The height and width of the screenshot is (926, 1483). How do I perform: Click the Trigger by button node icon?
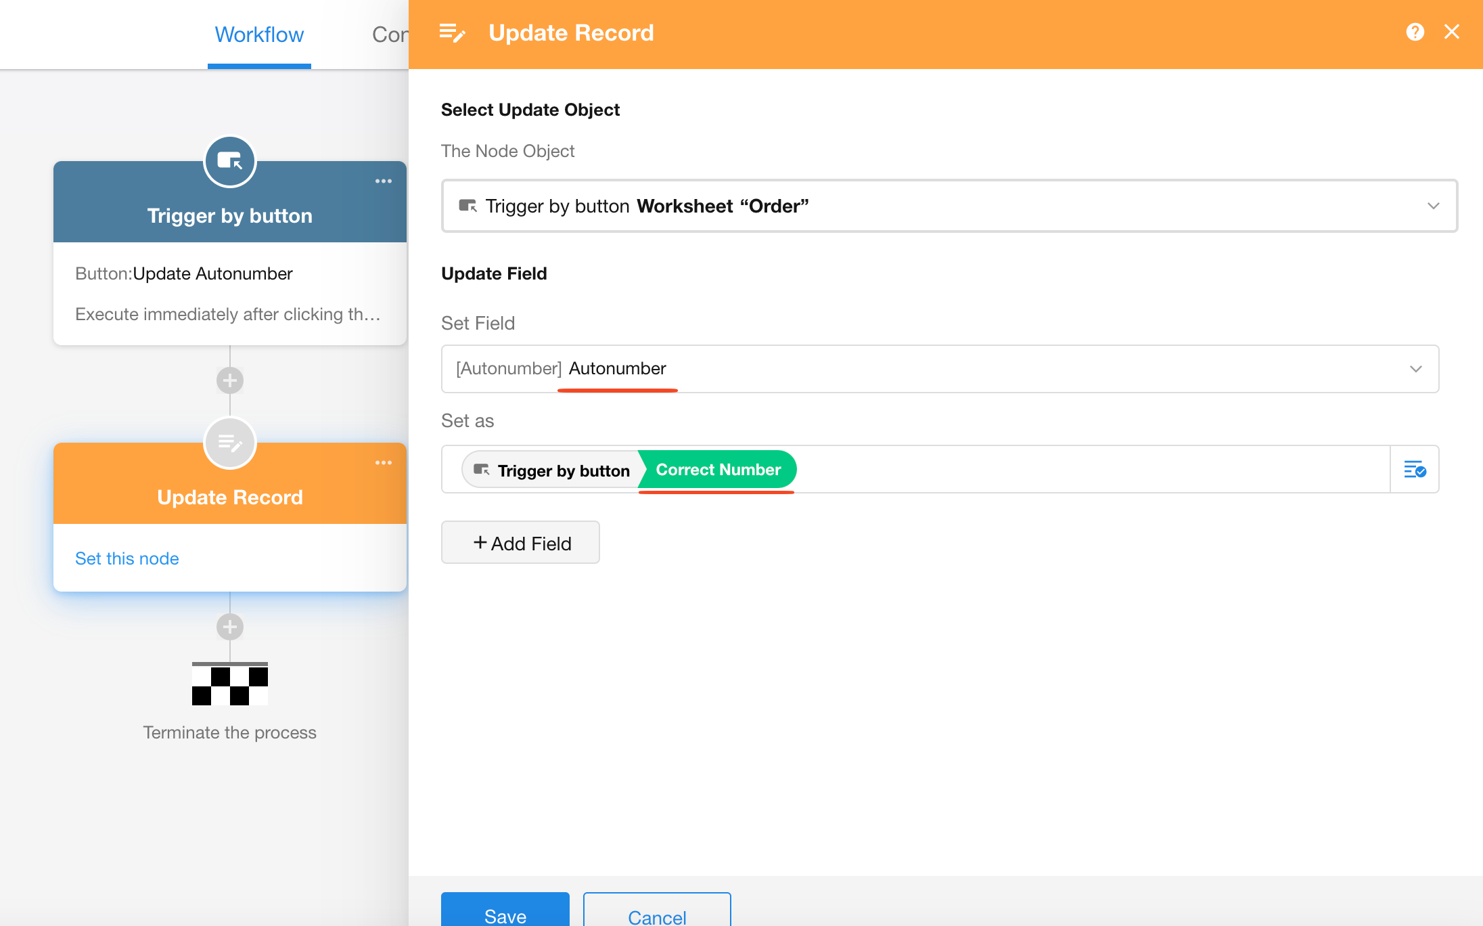point(229,161)
